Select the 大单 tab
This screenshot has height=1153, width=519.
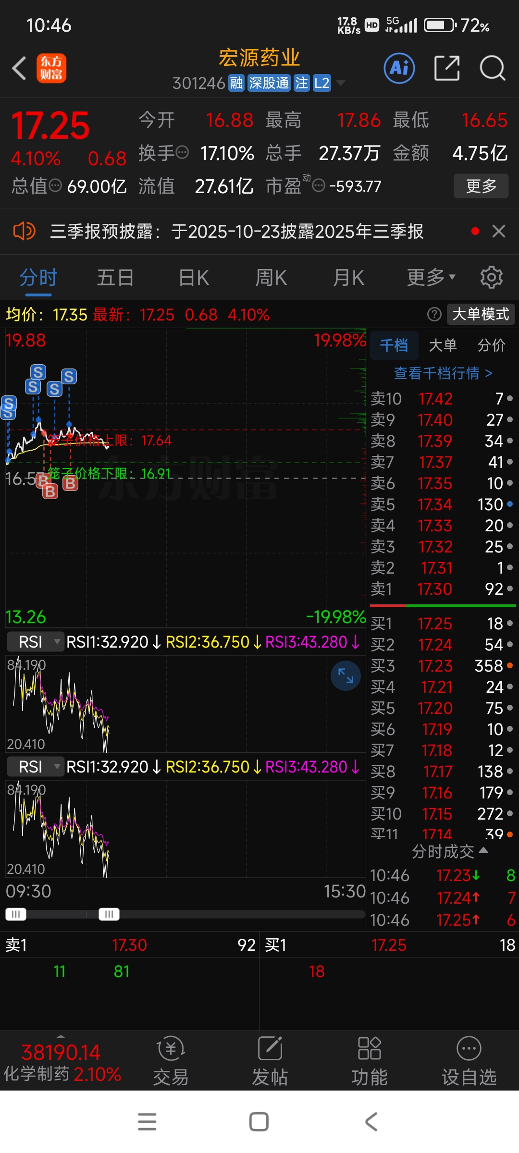(x=443, y=345)
